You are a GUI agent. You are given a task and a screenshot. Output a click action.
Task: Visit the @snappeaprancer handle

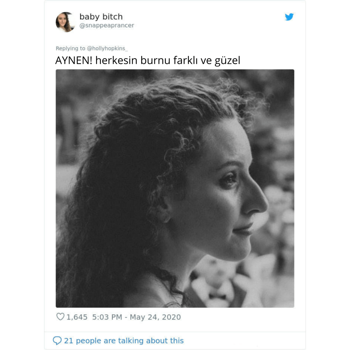click(107, 25)
